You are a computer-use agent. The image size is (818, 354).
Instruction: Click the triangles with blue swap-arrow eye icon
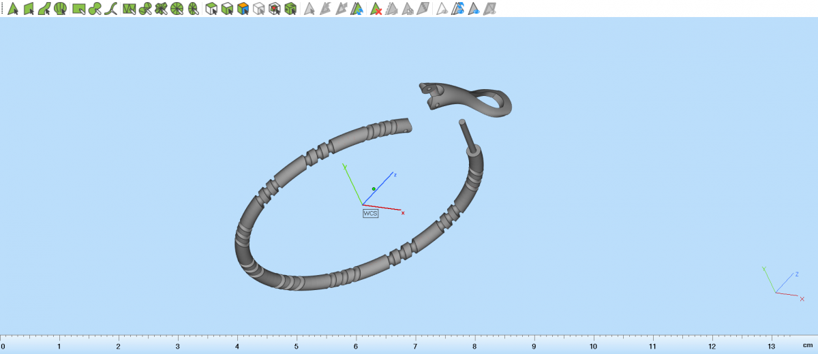point(458,9)
